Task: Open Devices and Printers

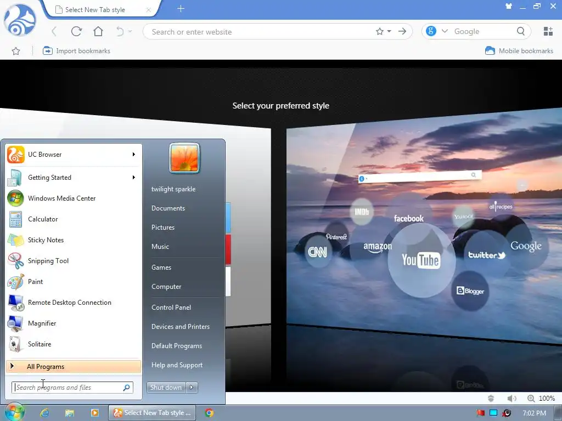Action: click(x=180, y=327)
